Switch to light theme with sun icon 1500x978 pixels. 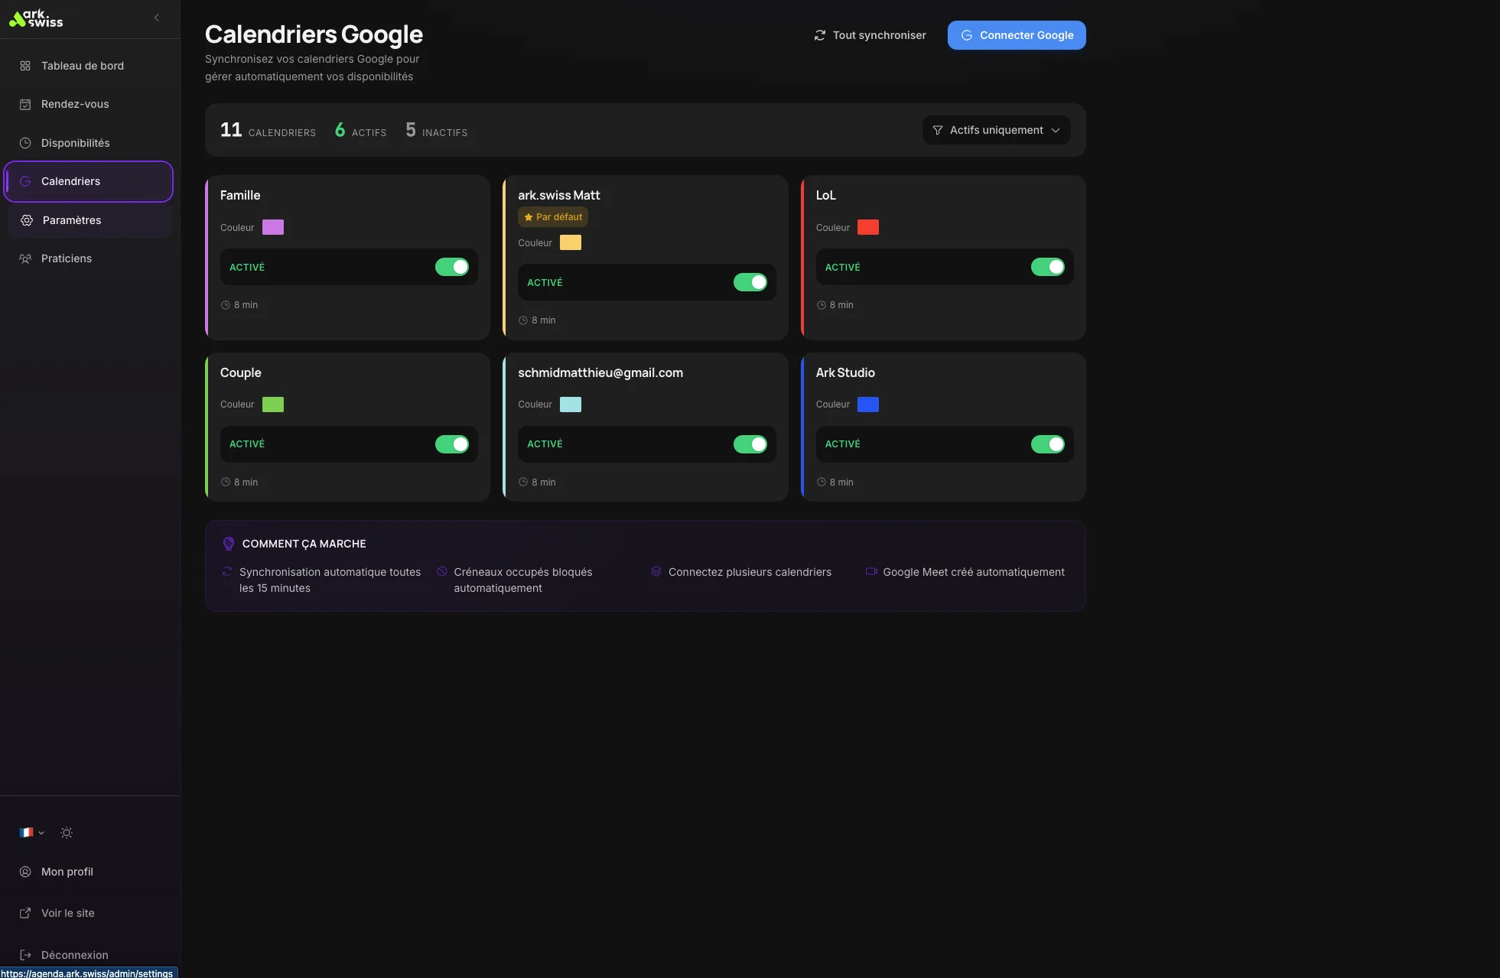(x=67, y=832)
